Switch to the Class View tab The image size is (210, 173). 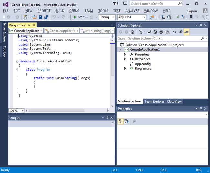click(x=174, y=102)
